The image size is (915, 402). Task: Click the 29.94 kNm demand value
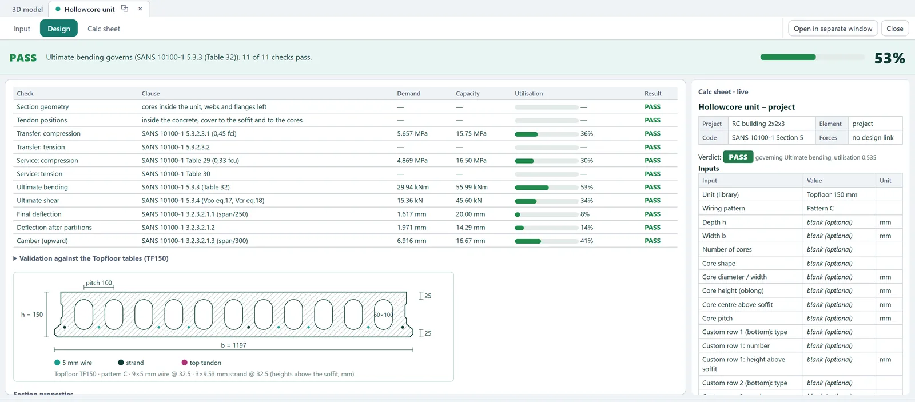click(413, 188)
